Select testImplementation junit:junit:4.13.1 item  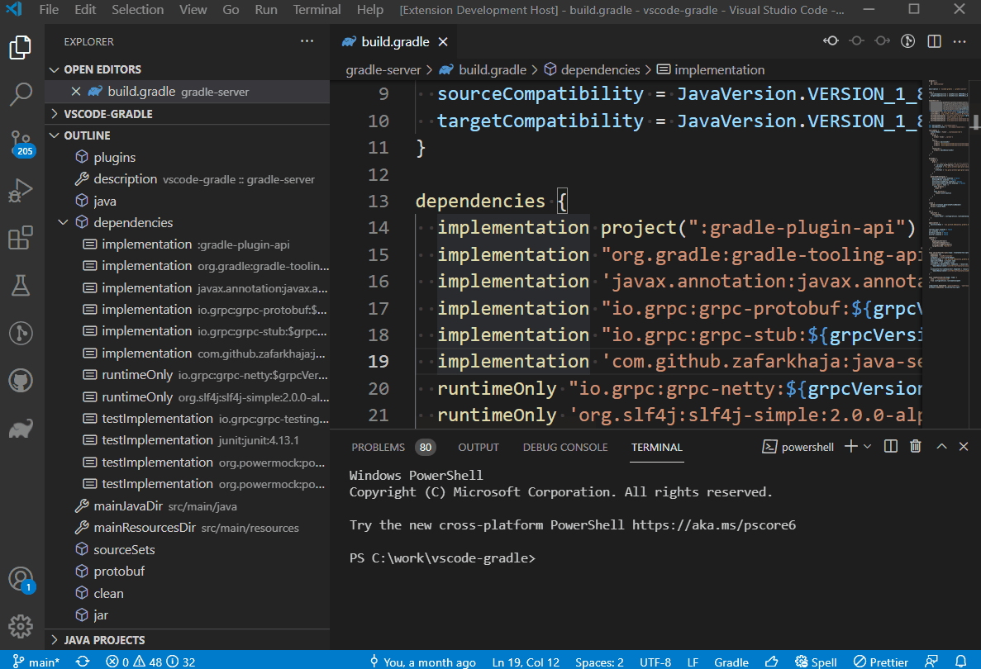coord(188,440)
